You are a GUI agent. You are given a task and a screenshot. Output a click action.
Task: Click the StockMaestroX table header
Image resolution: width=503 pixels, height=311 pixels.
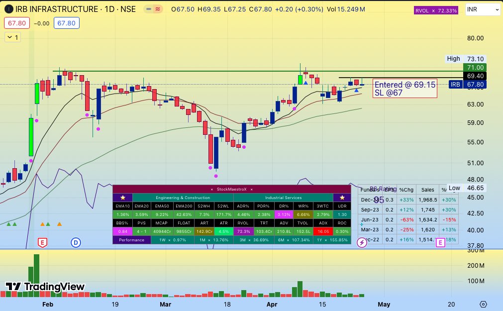tap(232, 189)
